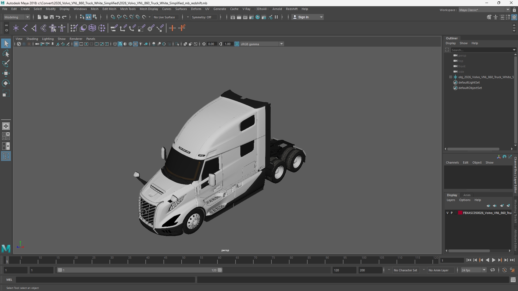Expand the obj_2026_Volvo_VNL_860 outliner node
Image resolution: width=518 pixels, height=291 pixels.
(451, 77)
